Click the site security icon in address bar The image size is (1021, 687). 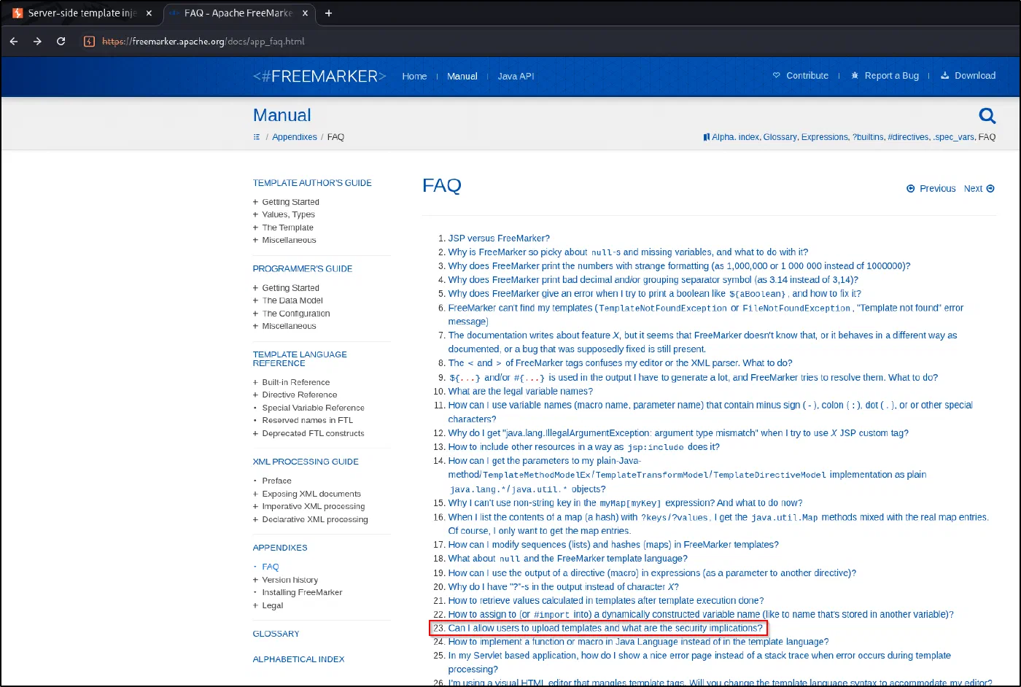click(89, 42)
